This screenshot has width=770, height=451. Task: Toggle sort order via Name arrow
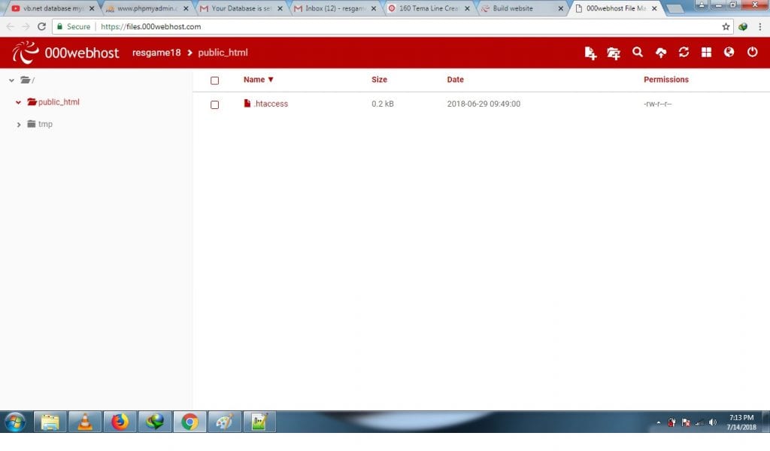point(271,80)
